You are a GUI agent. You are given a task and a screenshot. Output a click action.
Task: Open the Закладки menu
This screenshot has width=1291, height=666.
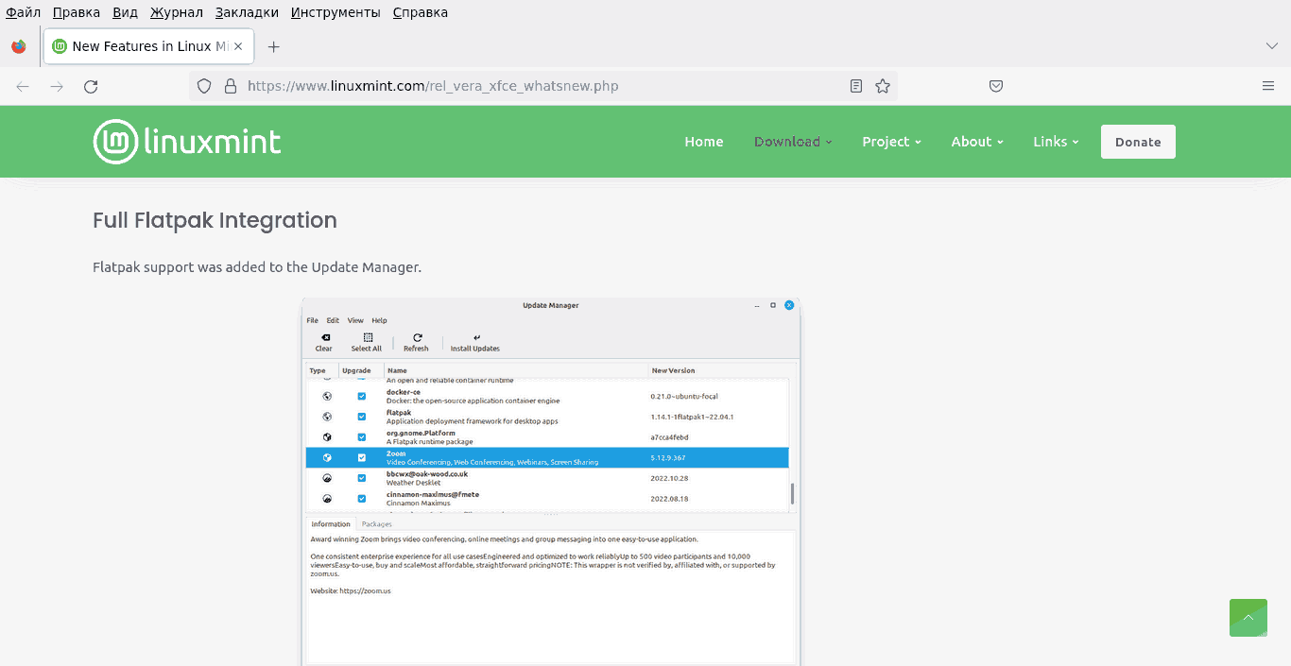click(x=247, y=12)
